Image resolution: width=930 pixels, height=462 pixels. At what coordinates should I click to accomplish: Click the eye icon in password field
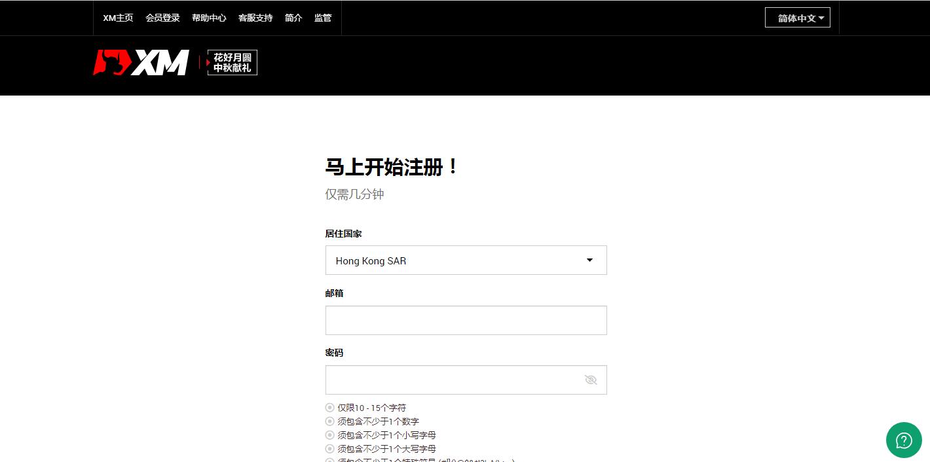point(590,380)
